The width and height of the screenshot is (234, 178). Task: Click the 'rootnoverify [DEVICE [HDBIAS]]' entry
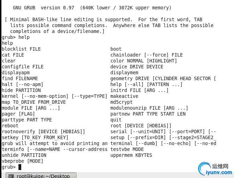pyautogui.click(x=43, y=132)
